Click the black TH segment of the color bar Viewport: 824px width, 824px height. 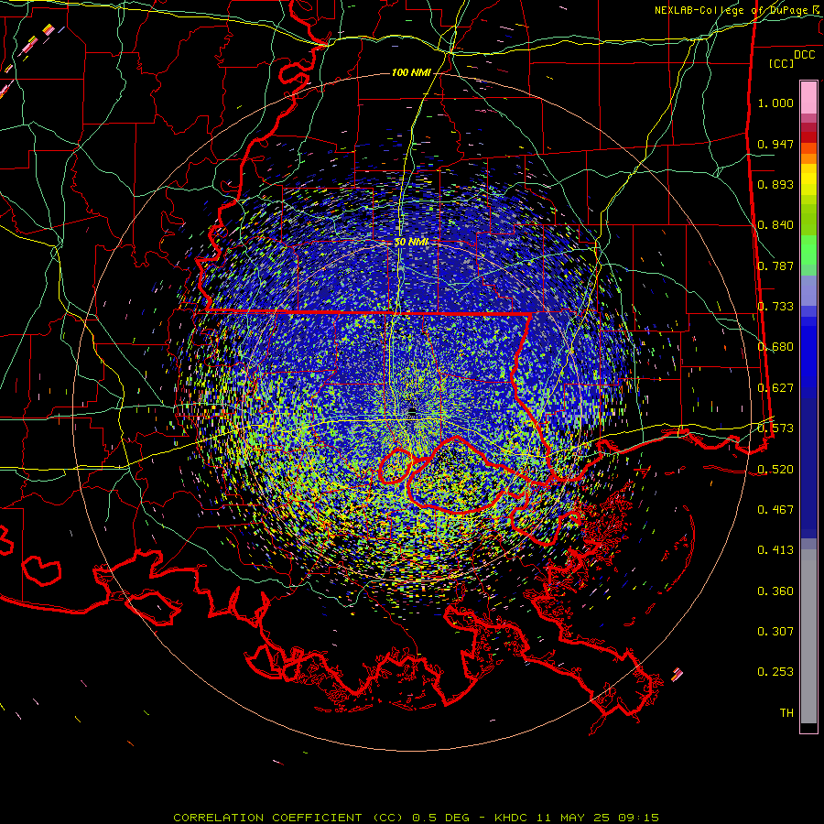click(808, 728)
